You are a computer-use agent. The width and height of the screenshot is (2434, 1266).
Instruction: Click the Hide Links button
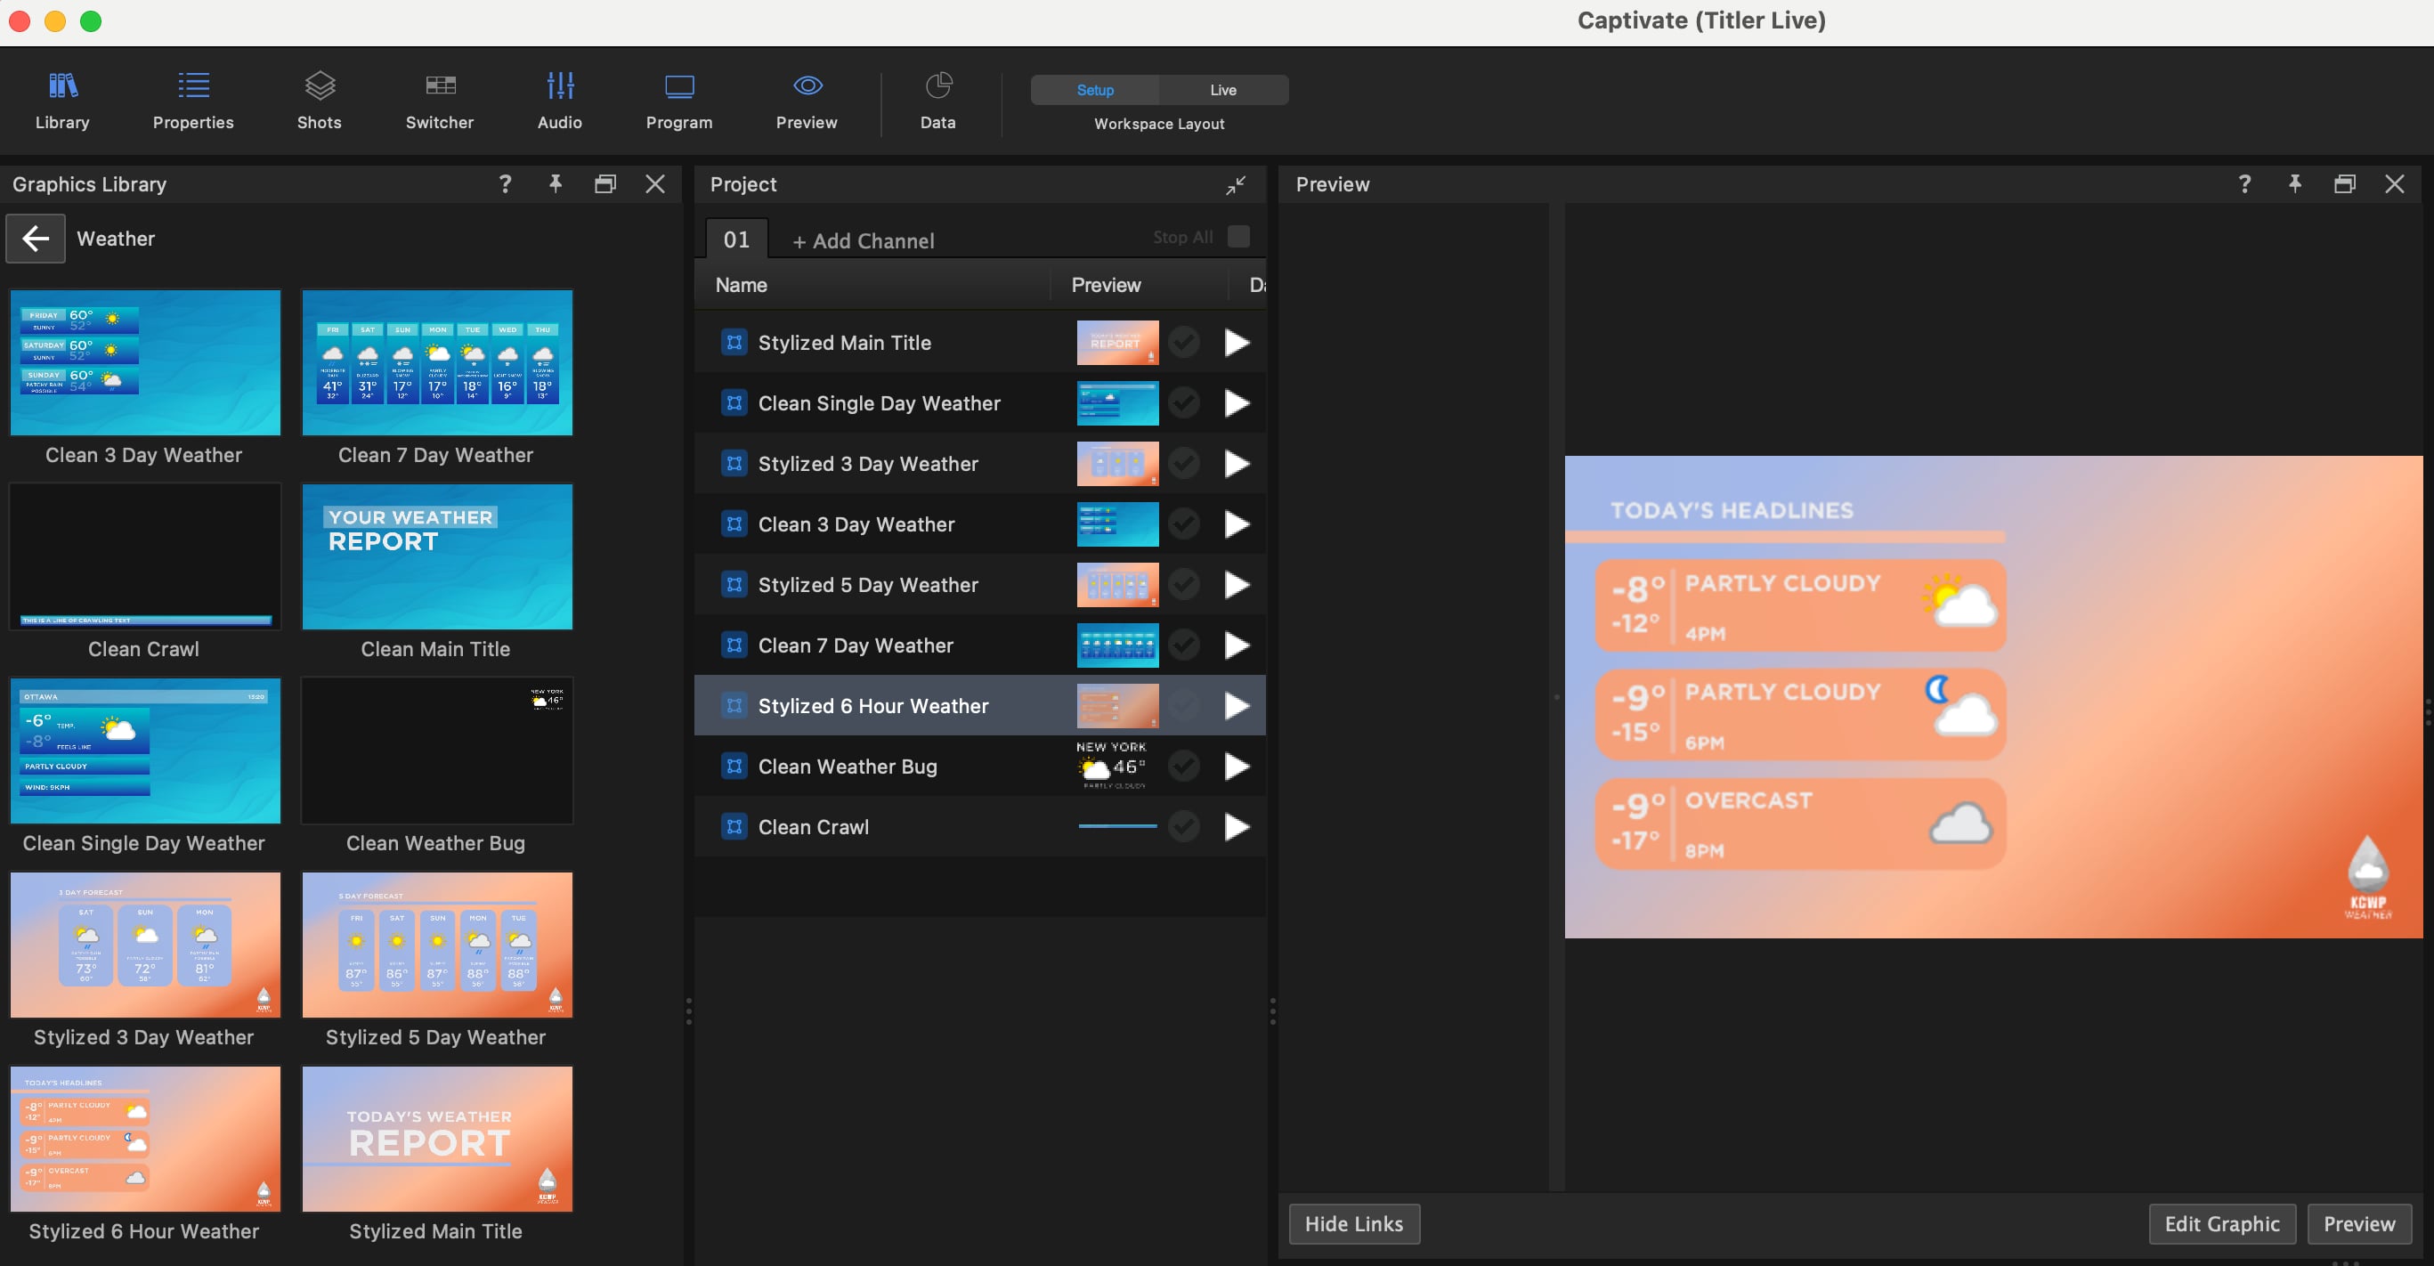(1354, 1223)
